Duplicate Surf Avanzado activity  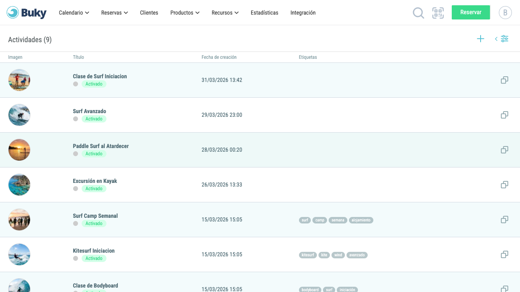click(x=505, y=115)
